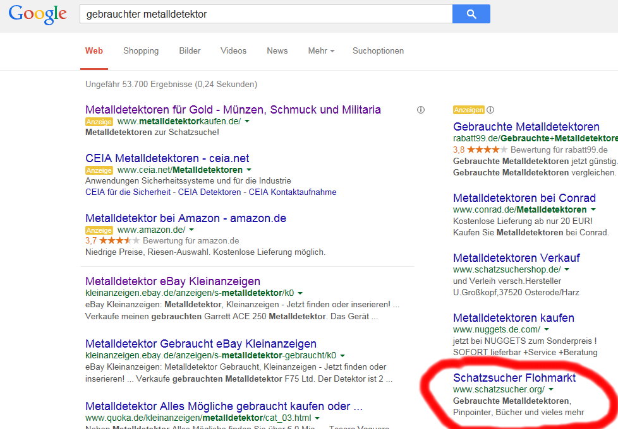Expand arrow next to www.amazon.de/ URL

191,230
